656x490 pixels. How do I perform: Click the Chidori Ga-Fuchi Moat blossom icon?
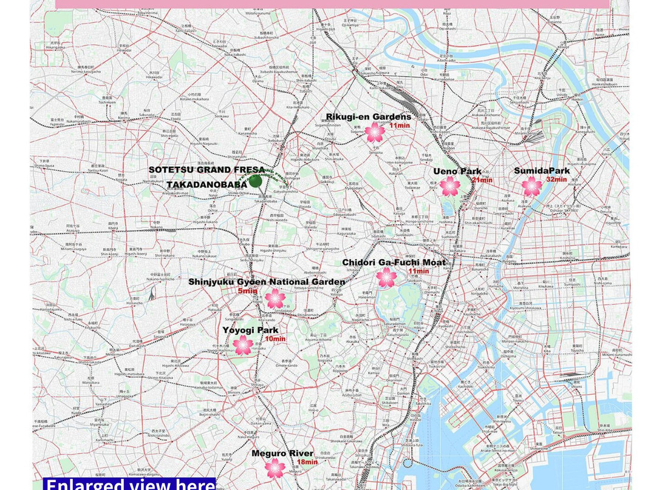click(386, 277)
